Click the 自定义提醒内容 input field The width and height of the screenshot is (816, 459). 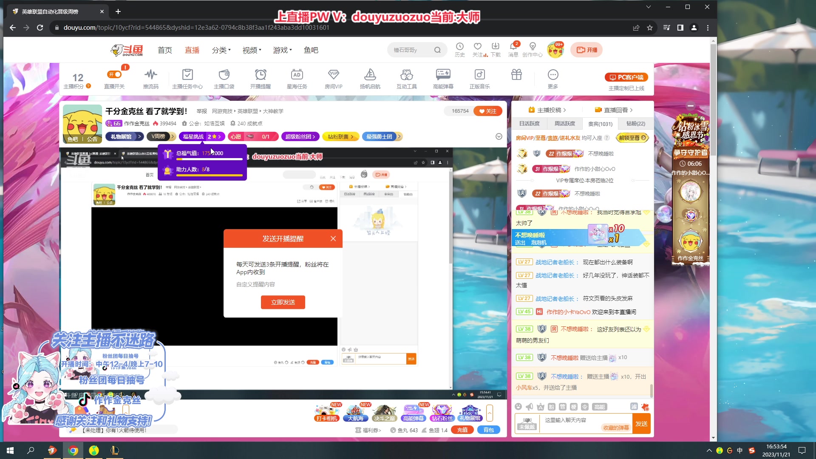coord(283,284)
